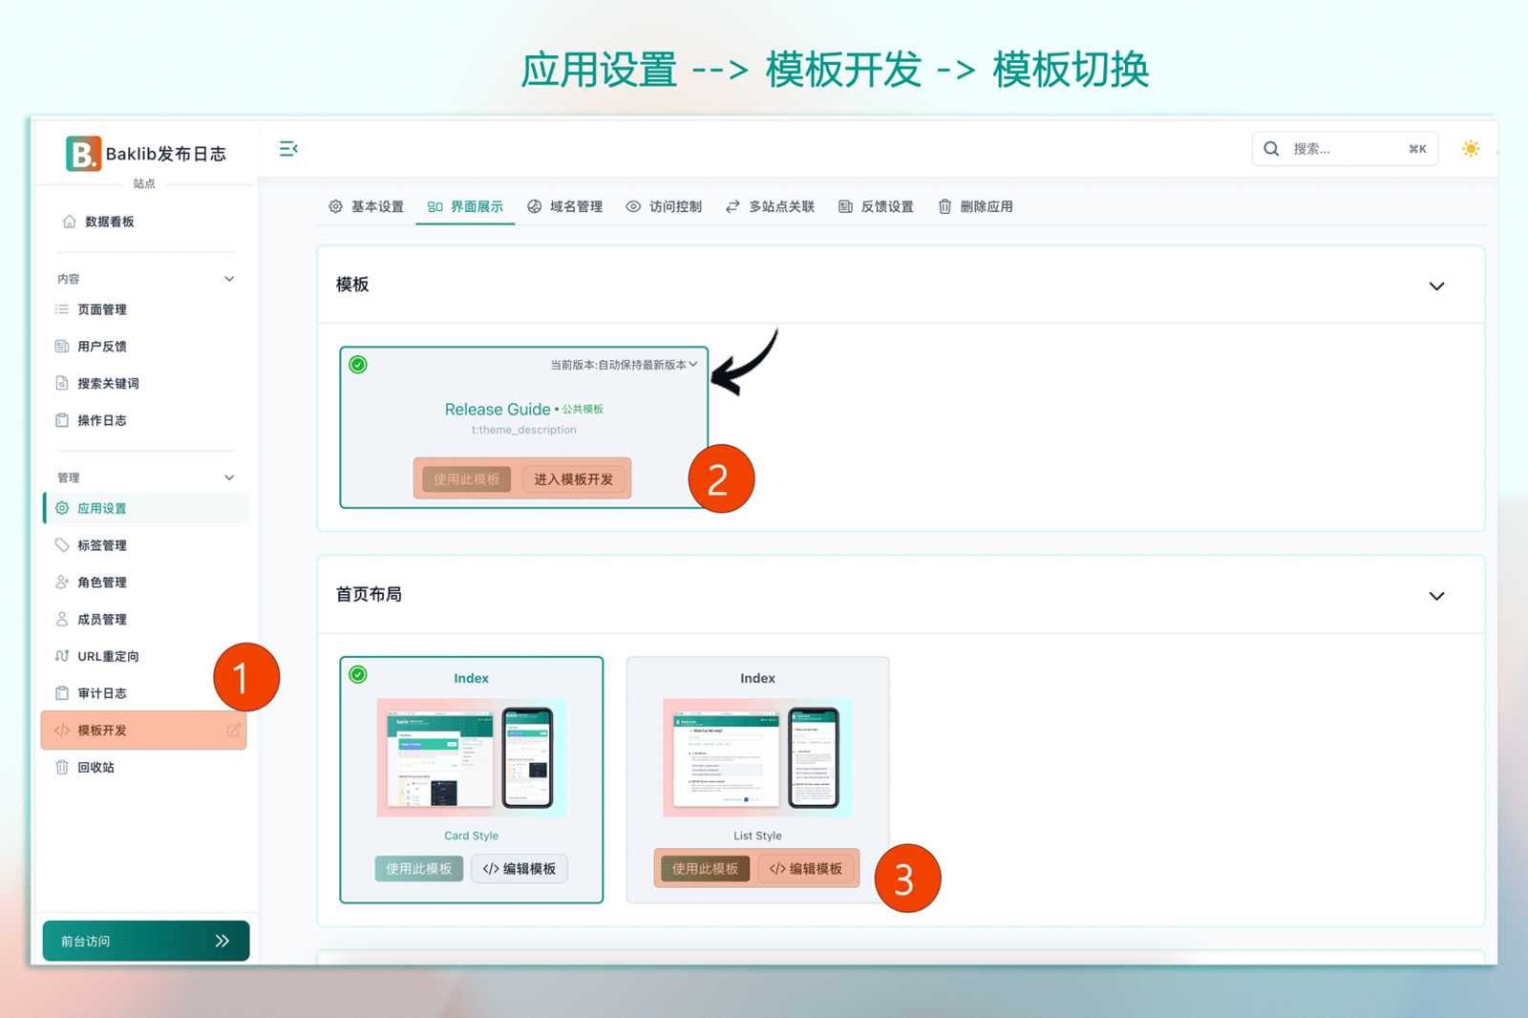
Task: Toggle the sun light-mode theme icon
Action: coord(1470,149)
